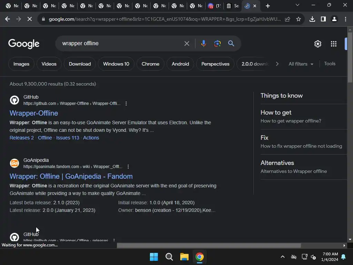The image size is (353, 265).
Task: Open Windows Start menu
Action: point(154,257)
